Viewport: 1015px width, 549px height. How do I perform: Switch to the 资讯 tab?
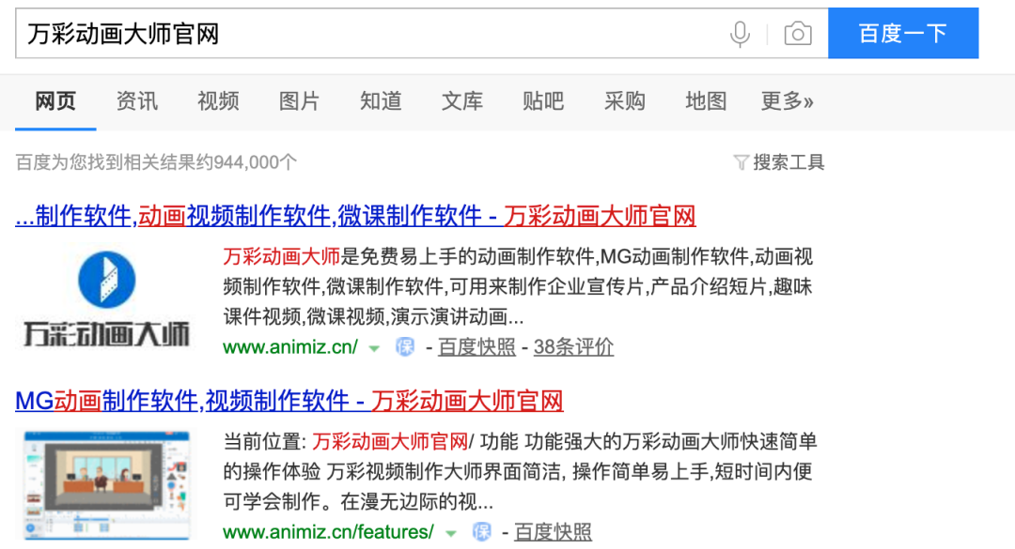[x=136, y=101]
